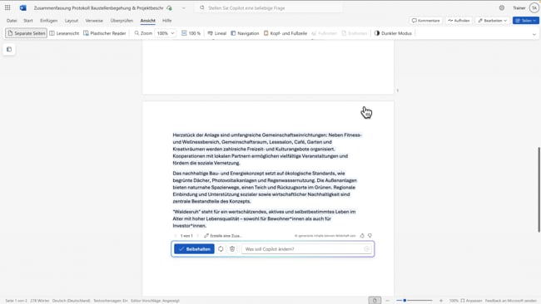The height and width of the screenshot is (304, 541).
Task: Open the 100% zoom level combo box
Action: (166, 33)
